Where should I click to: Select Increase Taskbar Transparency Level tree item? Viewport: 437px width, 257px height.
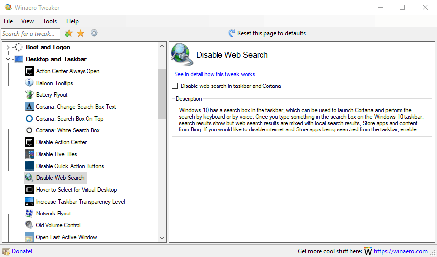point(80,201)
